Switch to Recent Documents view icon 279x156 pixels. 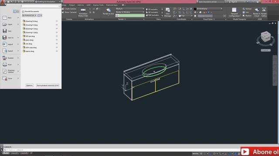pos(14,12)
